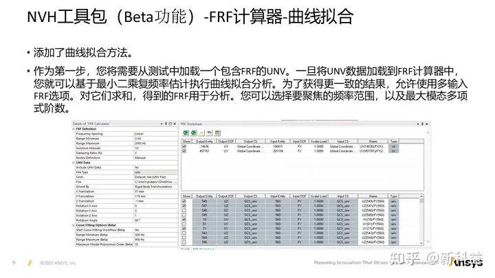Click the Range Maximum 2000 Hz field

[x=156, y=143]
